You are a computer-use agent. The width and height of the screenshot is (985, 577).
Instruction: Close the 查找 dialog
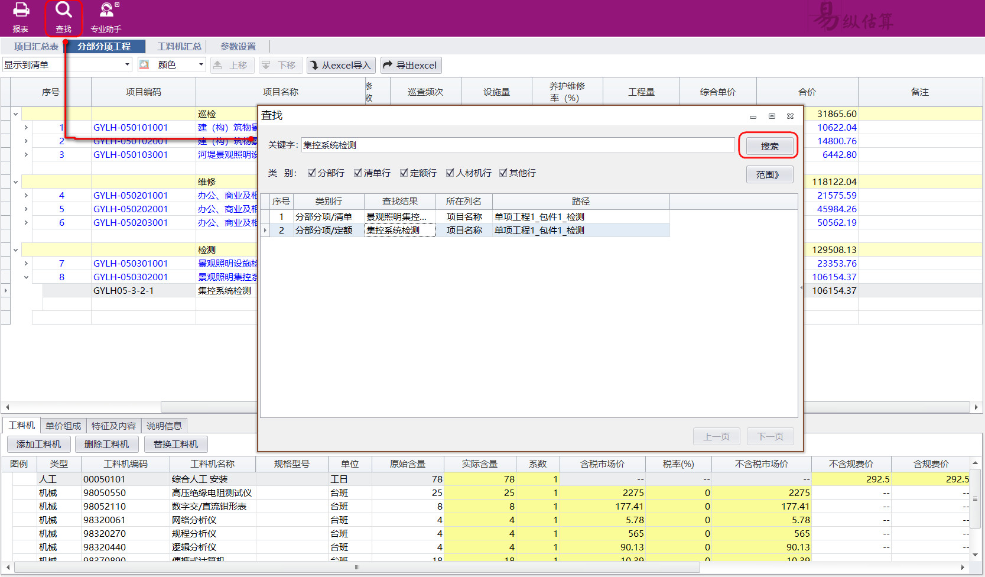click(x=790, y=116)
